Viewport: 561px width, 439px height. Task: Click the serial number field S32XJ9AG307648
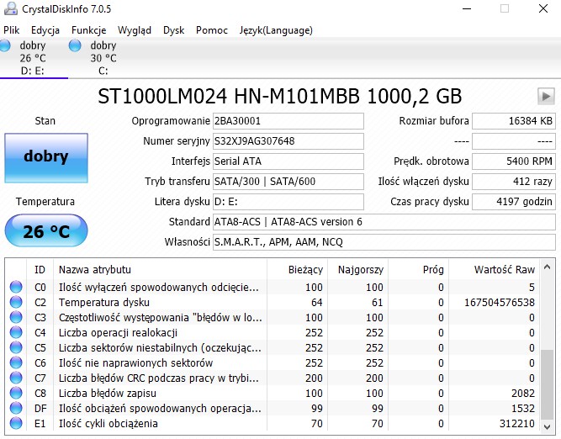click(288, 141)
